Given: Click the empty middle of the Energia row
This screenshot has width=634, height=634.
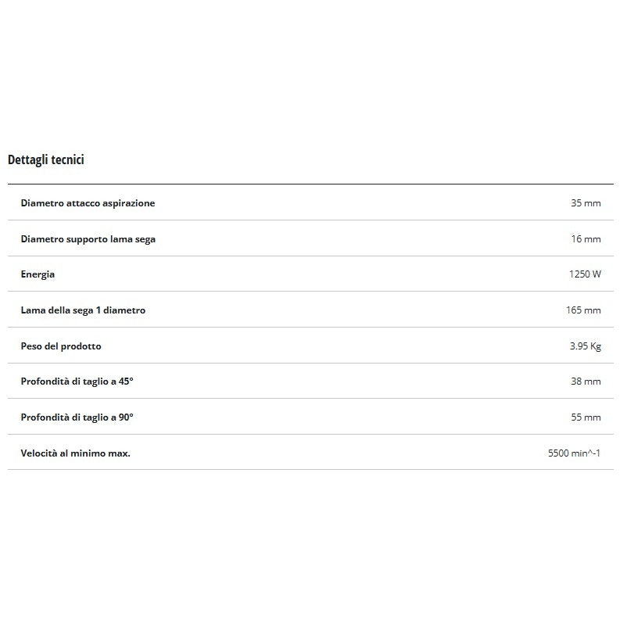Looking at the screenshot, I should [313, 274].
